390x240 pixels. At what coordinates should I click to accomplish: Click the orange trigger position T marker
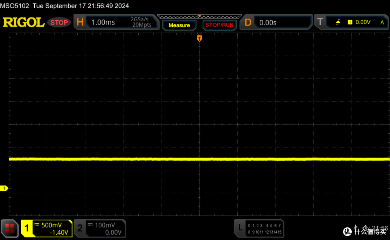199,38
